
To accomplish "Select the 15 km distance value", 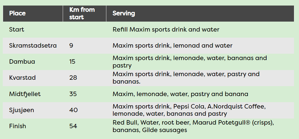I will click(x=72, y=62).
